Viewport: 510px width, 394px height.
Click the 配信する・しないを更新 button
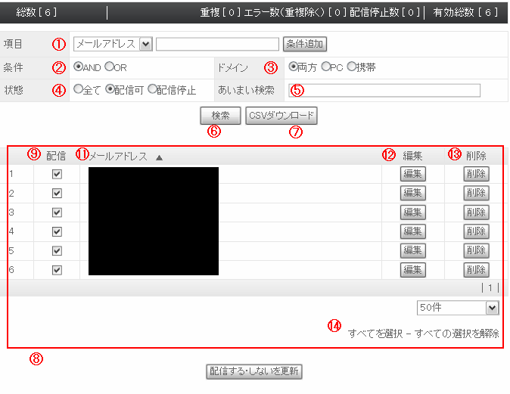pos(254,371)
